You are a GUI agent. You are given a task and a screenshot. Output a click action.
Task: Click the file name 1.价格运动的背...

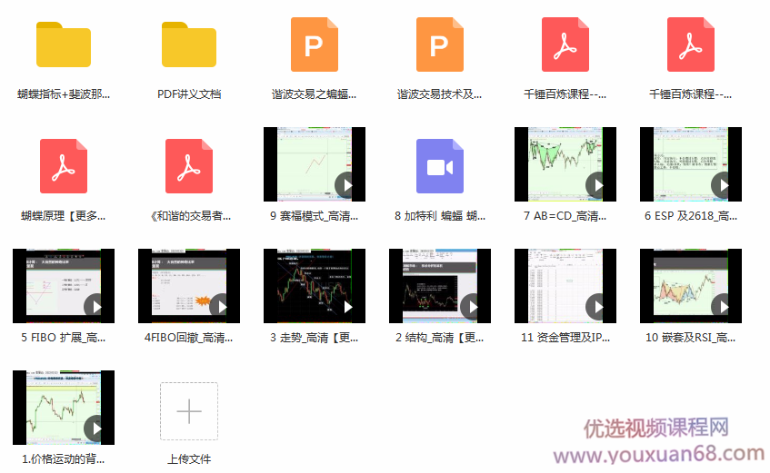[x=64, y=459]
